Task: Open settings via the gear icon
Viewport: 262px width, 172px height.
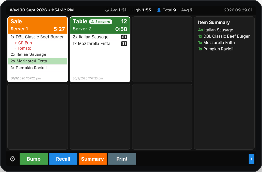Action: 12,159
